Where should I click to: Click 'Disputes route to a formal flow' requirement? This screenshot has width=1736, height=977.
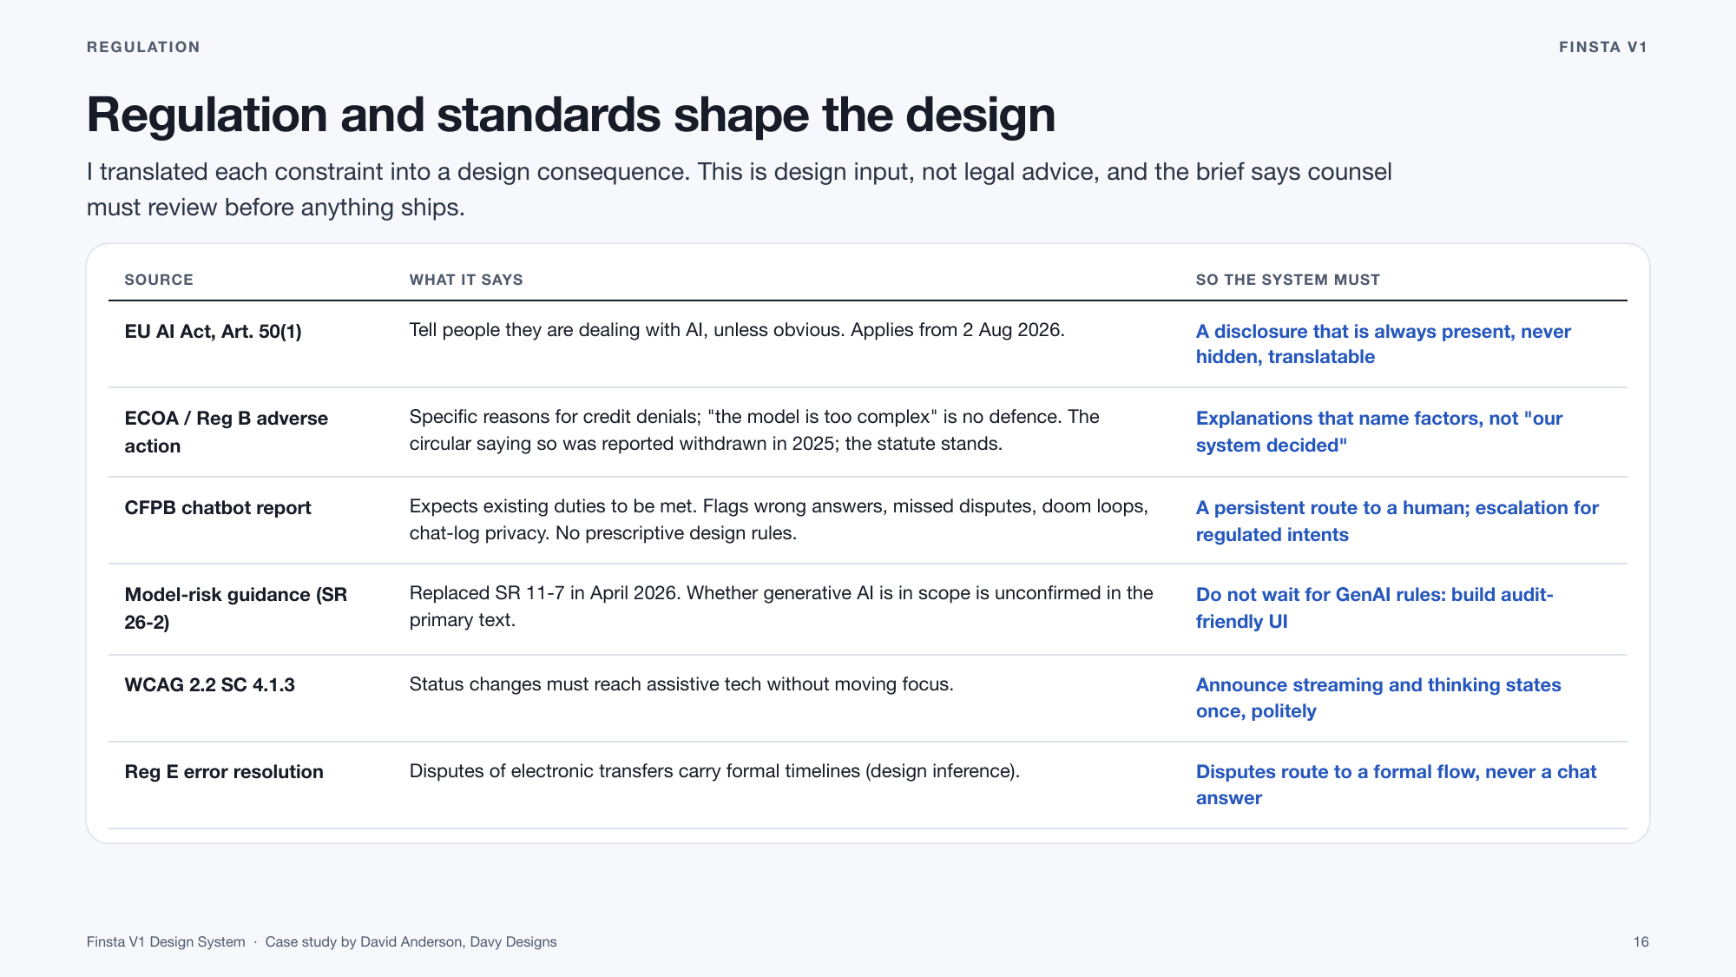click(x=1397, y=785)
